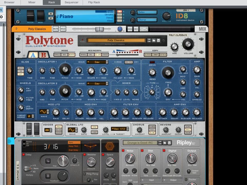
Task: Click the Ripley save patch disk icon
Action: [x=169, y=143]
